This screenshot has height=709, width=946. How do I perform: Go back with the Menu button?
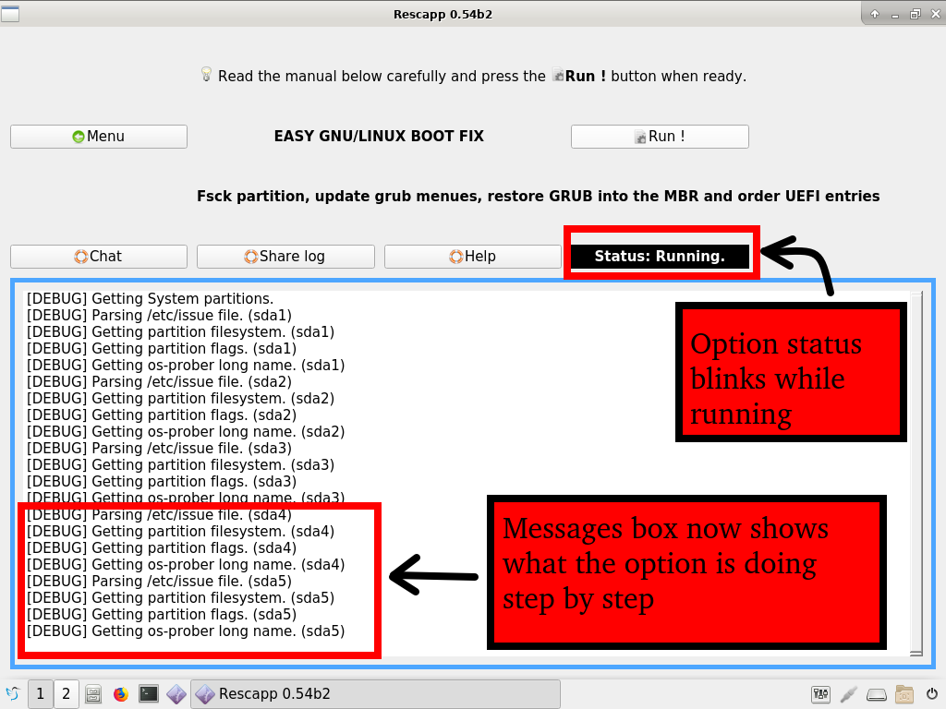pos(99,137)
